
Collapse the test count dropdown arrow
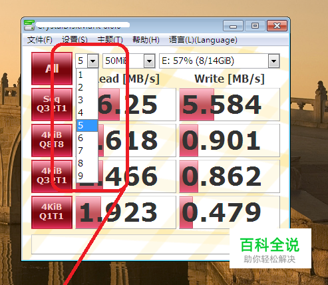(92, 61)
